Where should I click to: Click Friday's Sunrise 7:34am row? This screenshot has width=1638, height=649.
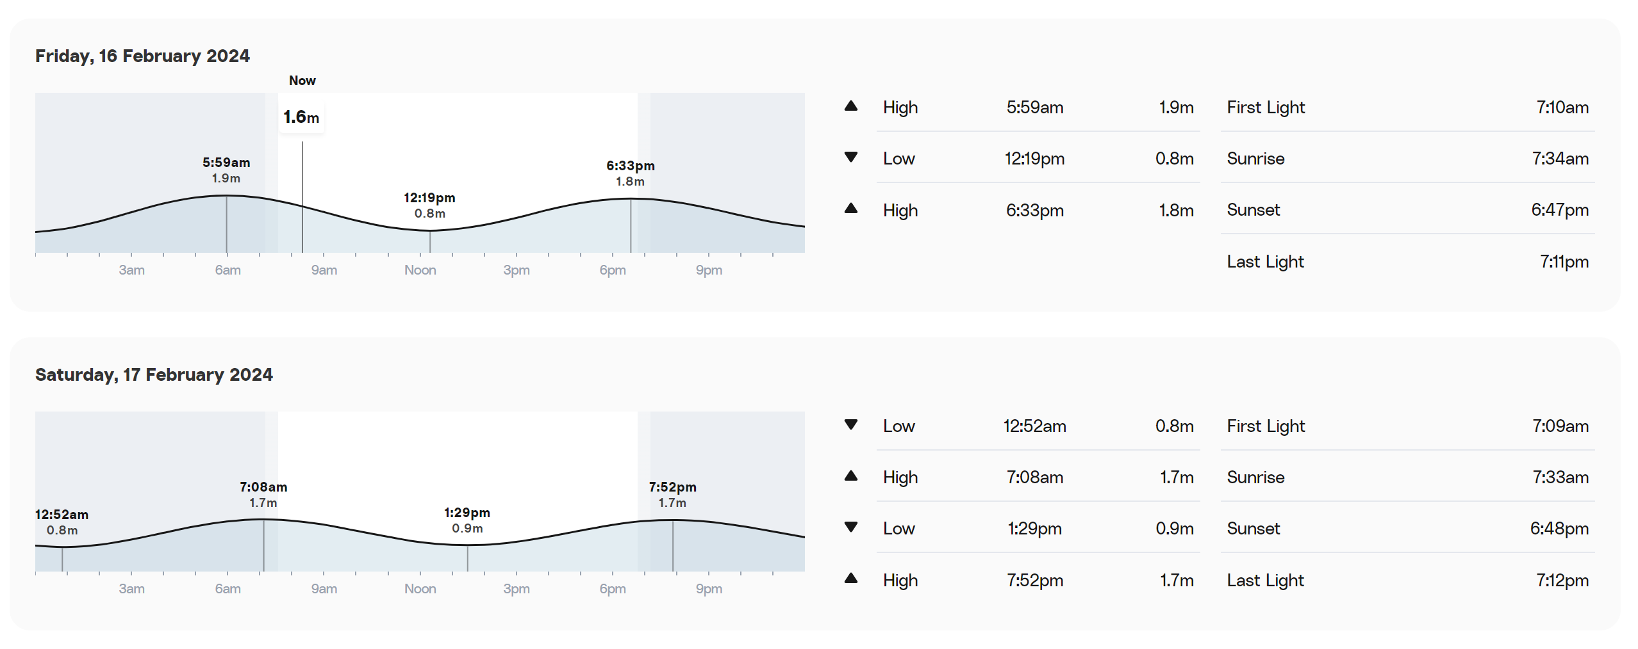(x=1407, y=158)
